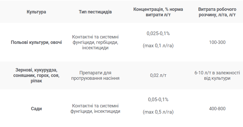The image size is (243, 127).
Task: Click the 0,05-0,1% concentration value
Action: [x=158, y=100]
